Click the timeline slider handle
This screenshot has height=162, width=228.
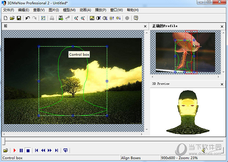[x=4, y=141]
